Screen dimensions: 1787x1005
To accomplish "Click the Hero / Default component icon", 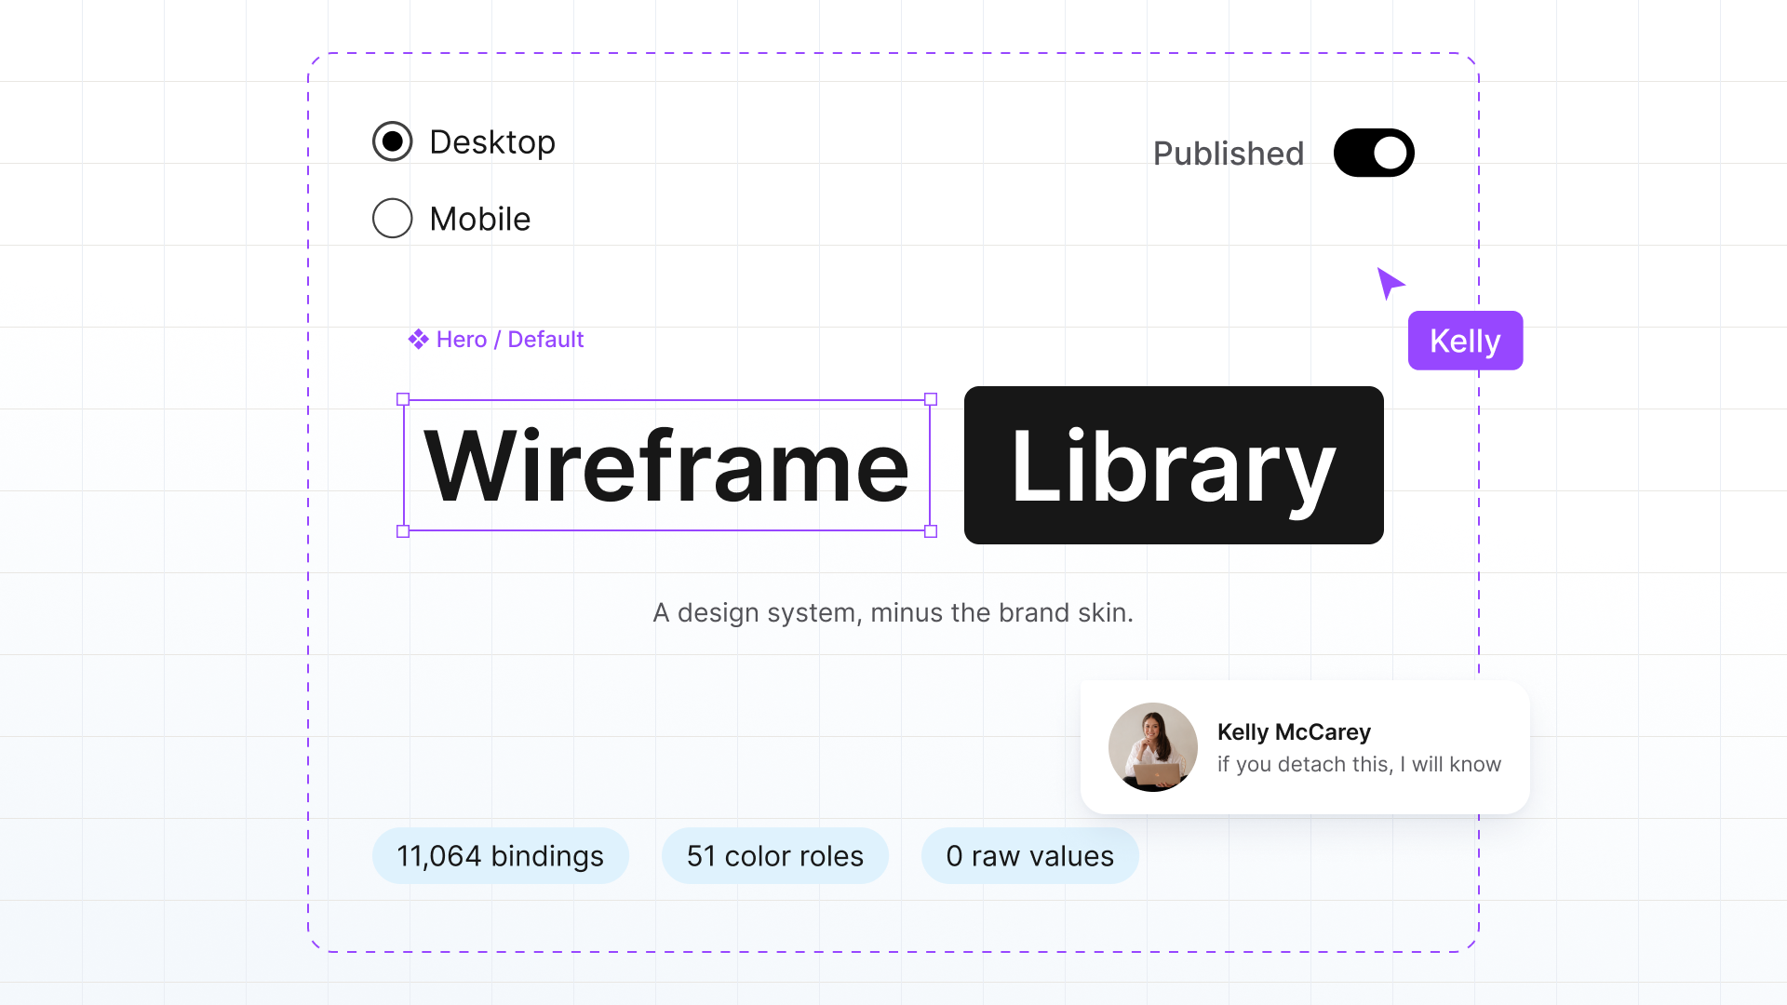I will 418,340.
